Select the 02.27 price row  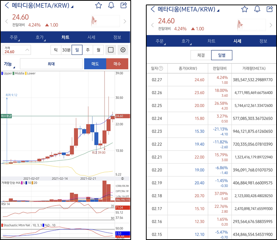211,80
